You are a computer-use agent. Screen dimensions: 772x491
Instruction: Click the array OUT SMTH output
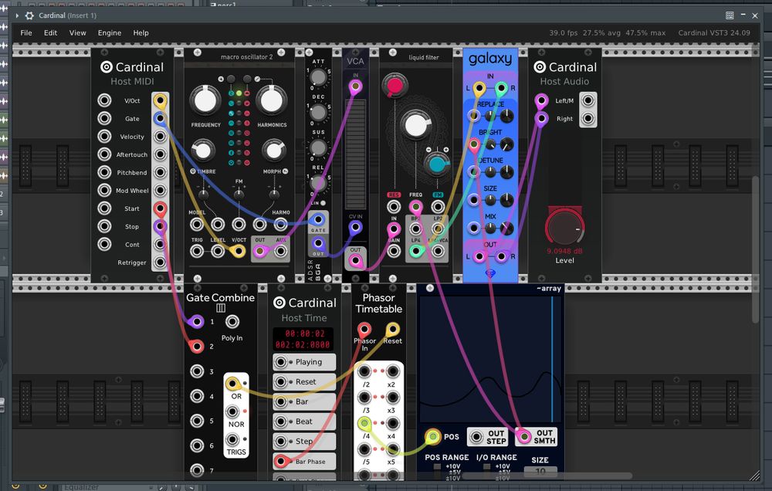(x=523, y=436)
